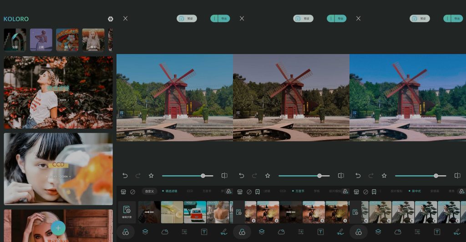Select the doodle brush tool in leftmost editor

[x=223, y=232]
